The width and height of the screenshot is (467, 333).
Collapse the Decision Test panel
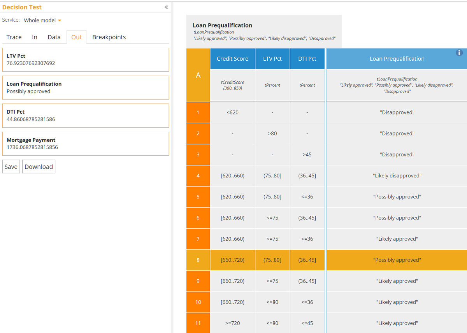(166, 7)
